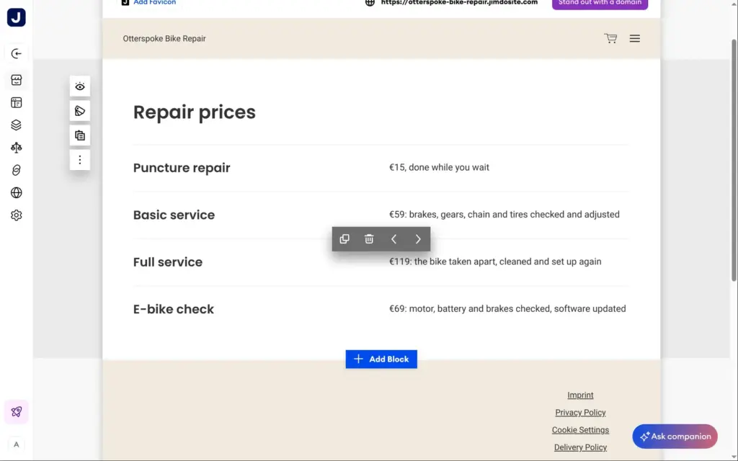Open the Store icon in sidebar

pyautogui.click(x=17, y=80)
